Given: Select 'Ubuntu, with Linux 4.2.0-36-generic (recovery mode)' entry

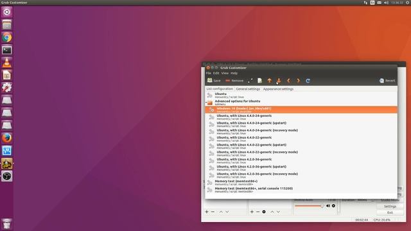Looking at the screenshot, I should click(x=301, y=175).
